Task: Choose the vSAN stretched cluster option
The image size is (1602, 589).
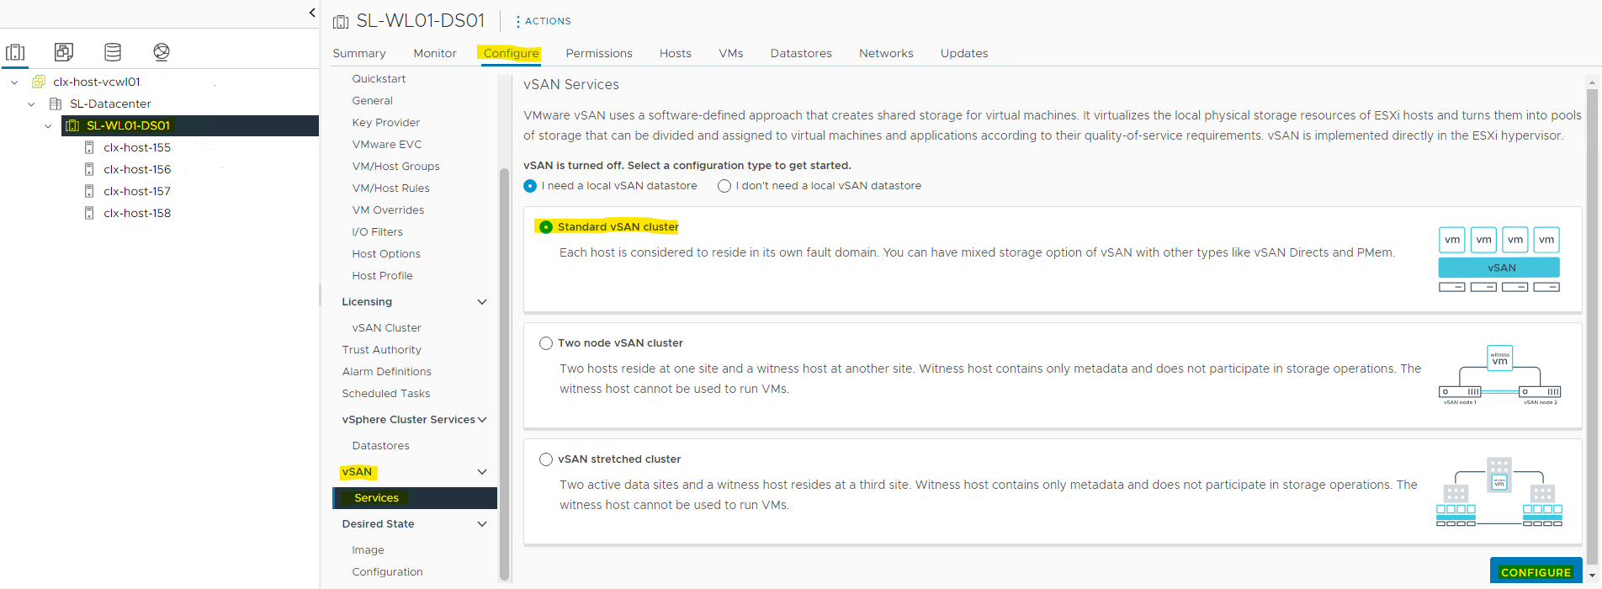Action: [546, 459]
